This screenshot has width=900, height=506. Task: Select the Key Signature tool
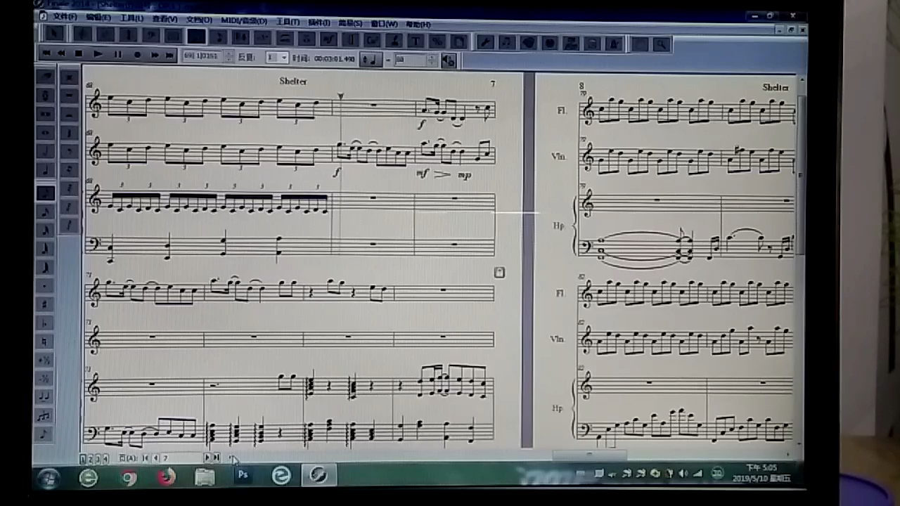[x=105, y=34]
